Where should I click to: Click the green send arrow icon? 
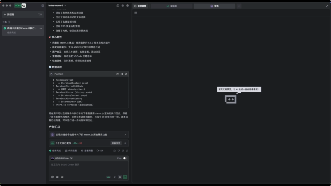tap(125, 177)
